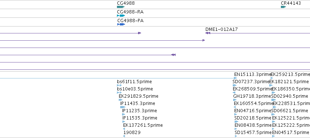Viewport: 310px width, 138px height.
Task: Select the SD07237.3prime feature glyph
Action: pyautogui.click(x=235, y=85)
